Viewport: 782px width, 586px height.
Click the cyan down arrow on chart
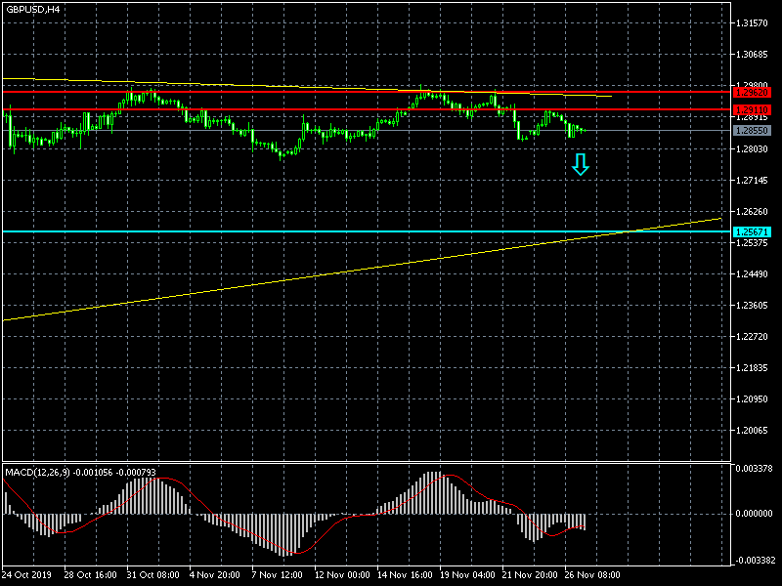[581, 165]
